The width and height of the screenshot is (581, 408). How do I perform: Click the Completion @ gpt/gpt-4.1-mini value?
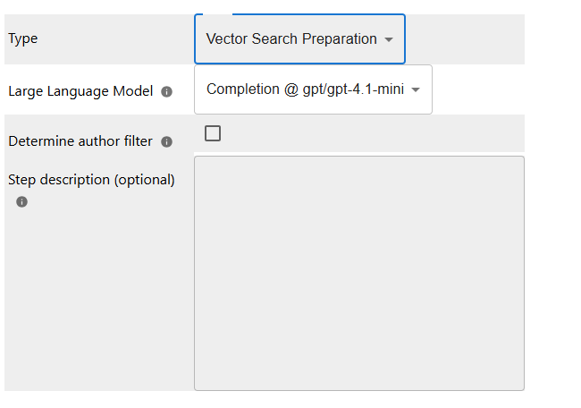point(305,89)
